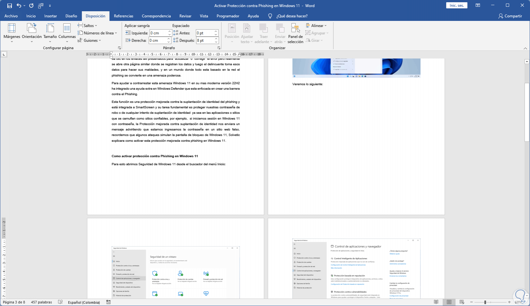Switch to the Inicio tab
Viewport: 530px width, 306px height.
pos(31,16)
